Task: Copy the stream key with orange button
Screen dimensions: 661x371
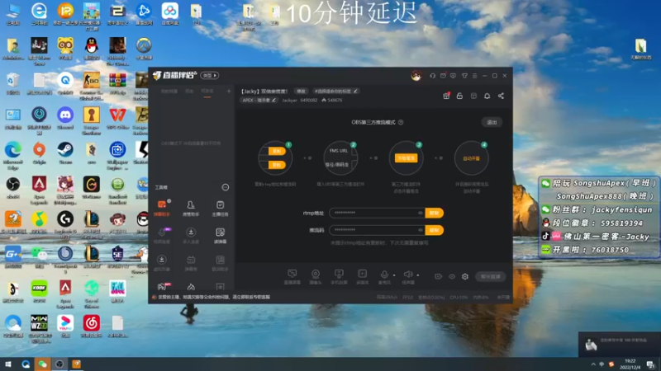Action: (435, 230)
